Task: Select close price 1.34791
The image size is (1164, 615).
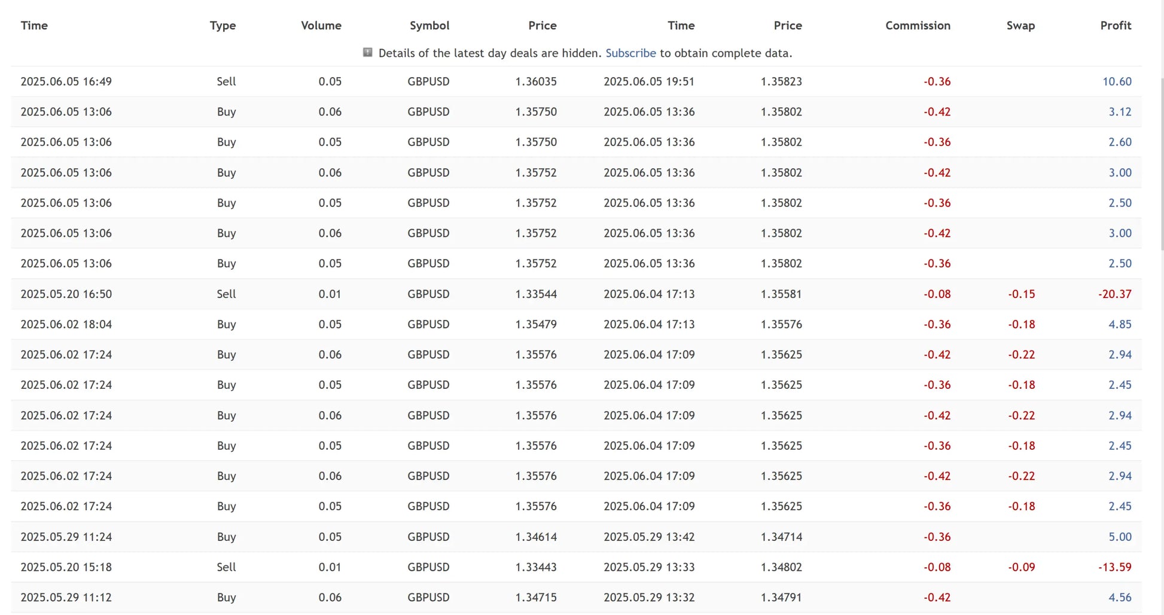Action: click(x=781, y=598)
